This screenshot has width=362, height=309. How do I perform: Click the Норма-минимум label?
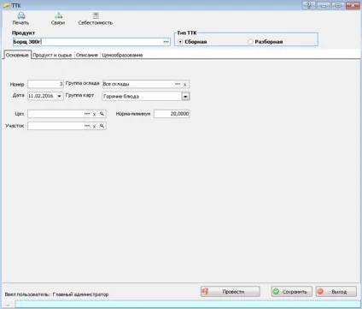tap(133, 114)
